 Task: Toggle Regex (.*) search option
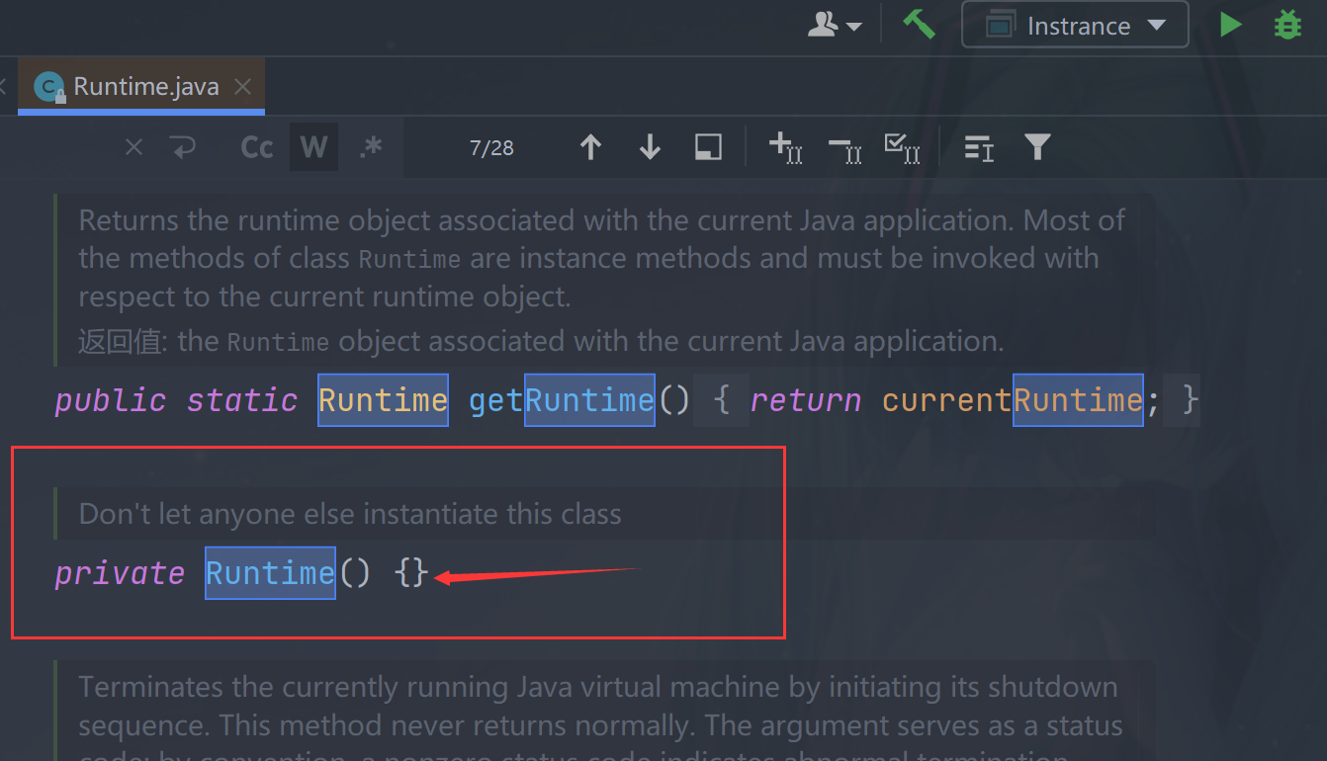click(371, 148)
